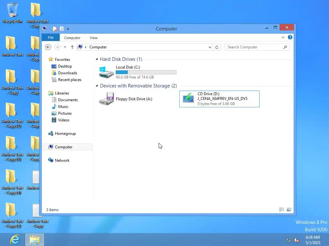This screenshot has width=329, height=246.
Task: Click the New folder quick access icon
Action: click(x=62, y=29)
